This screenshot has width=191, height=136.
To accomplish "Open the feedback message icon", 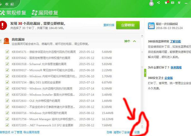I will coord(173,3).
